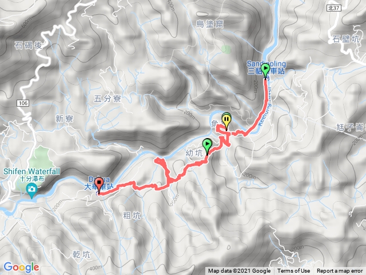Image resolution: width=366 pixels, height=275 pixels.
Task: Click the yellow pause marker on the route
Action: (x=226, y=121)
